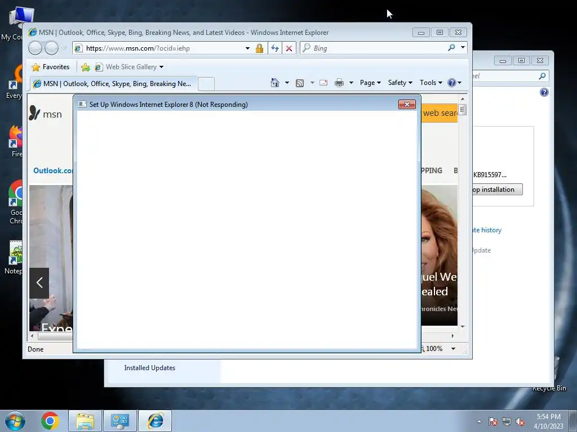Open the IE Help menu icon
This screenshot has width=577, height=432.
pyautogui.click(x=454, y=83)
